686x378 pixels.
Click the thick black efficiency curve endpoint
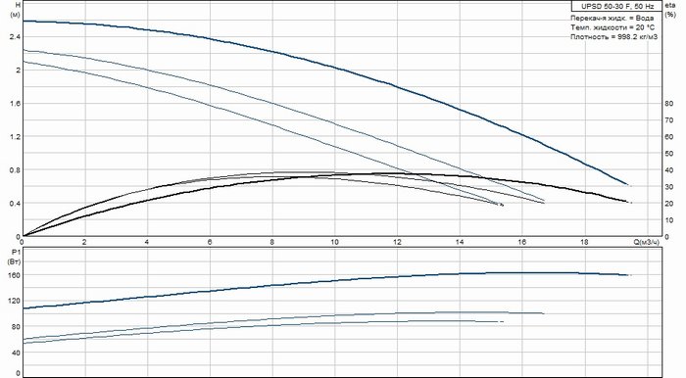pyautogui.click(x=628, y=202)
